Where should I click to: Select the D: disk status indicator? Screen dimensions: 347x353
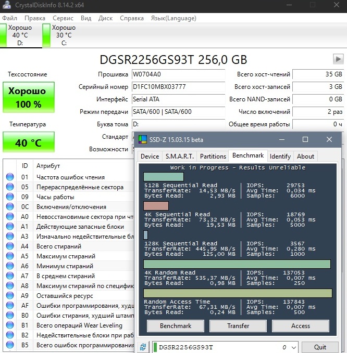pyautogui.click(x=18, y=35)
